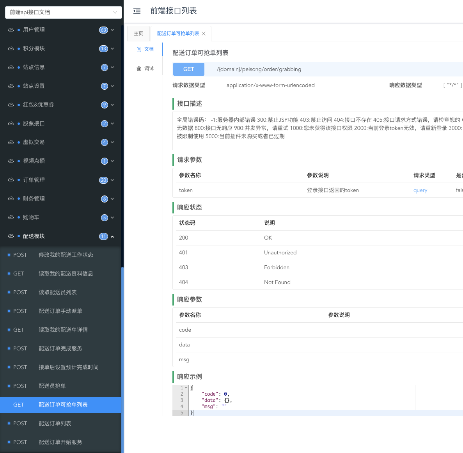Switch to the 主页 tab
The width and height of the screenshot is (463, 453).
138,34
